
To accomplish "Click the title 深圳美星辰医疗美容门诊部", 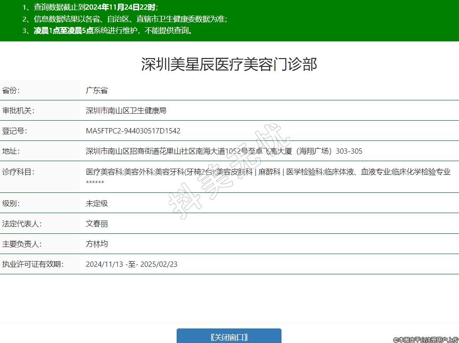I will [x=229, y=64].
